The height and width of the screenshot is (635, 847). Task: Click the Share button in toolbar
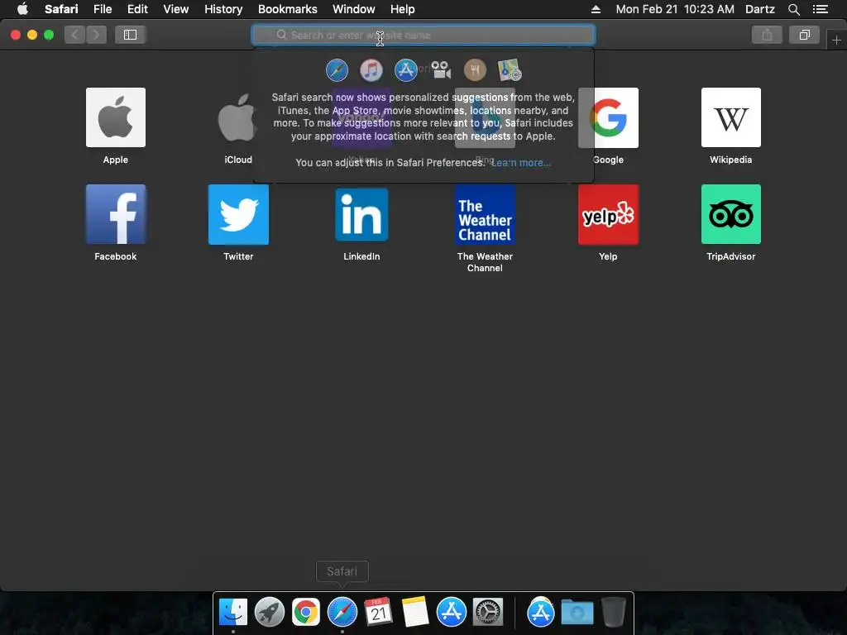[767, 35]
